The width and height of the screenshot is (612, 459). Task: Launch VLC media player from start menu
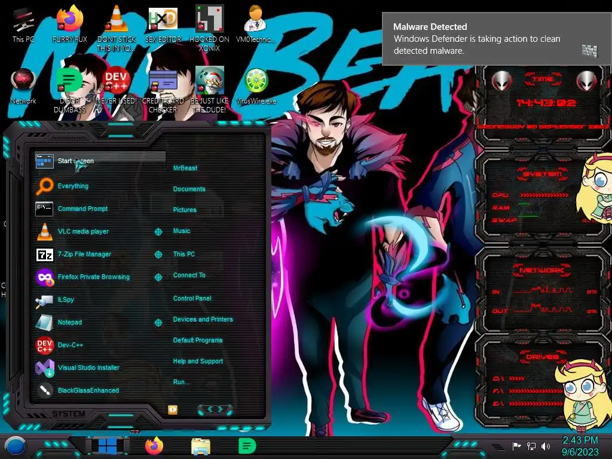tap(94, 231)
